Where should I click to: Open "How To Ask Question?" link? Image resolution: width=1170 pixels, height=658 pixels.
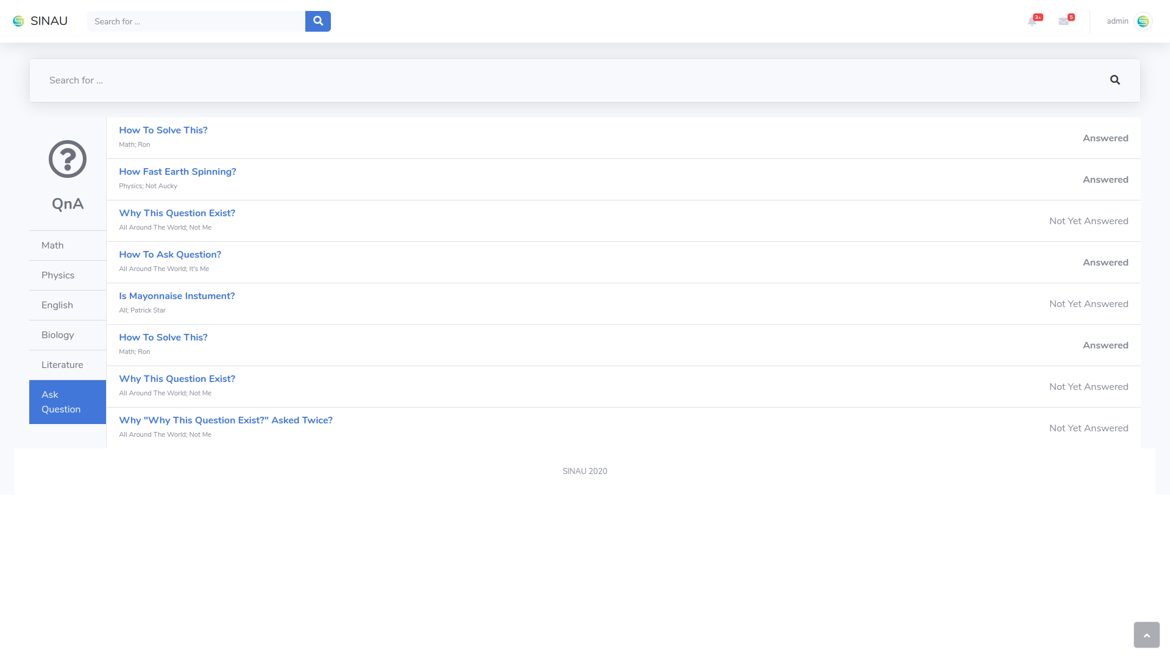(170, 255)
